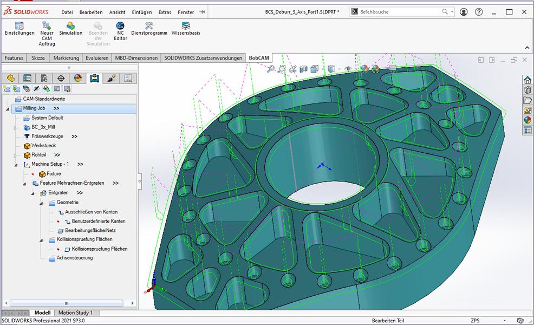This screenshot has height=325, width=534.
Task: Collapse the Milling Job tree node
Action: 8,109
